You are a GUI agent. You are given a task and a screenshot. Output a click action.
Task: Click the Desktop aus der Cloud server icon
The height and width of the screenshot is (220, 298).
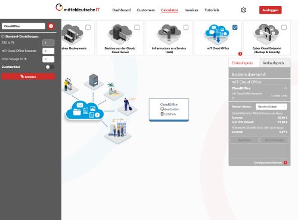pyautogui.click(x=120, y=35)
